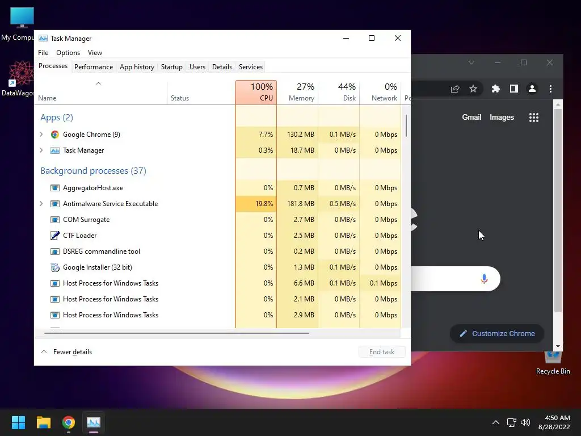Switch to the Services tab
581x436 pixels.
point(250,67)
